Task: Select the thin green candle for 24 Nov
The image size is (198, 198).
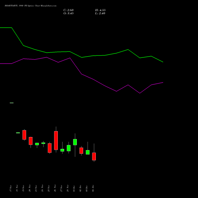Action: (43, 143)
